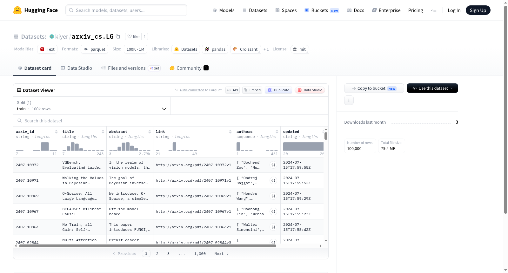Sort by the link column
The height and width of the screenshot is (273, 508).
[230, 132]
